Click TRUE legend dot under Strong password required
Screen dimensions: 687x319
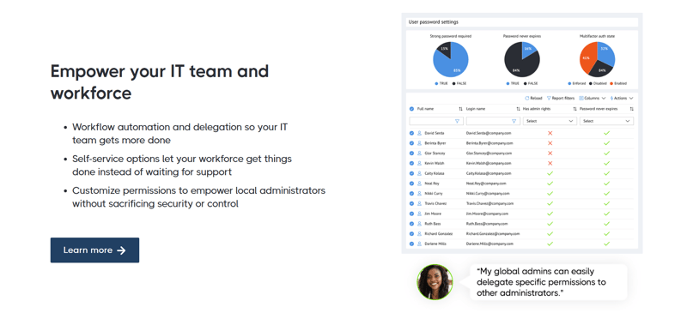tap(436, 83)
